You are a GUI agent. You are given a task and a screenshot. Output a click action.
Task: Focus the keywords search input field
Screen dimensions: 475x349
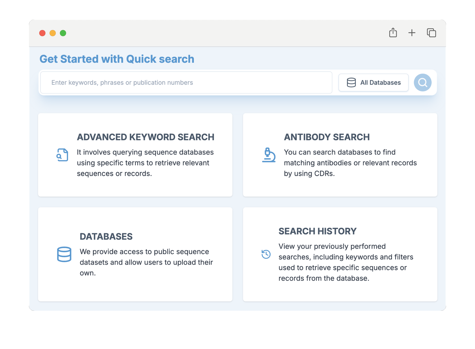[186, 83]
